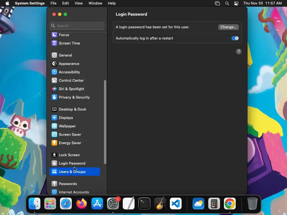The image size is (287, 215).
Task: Open the Help menu
Action: click(x=112, y=3)
